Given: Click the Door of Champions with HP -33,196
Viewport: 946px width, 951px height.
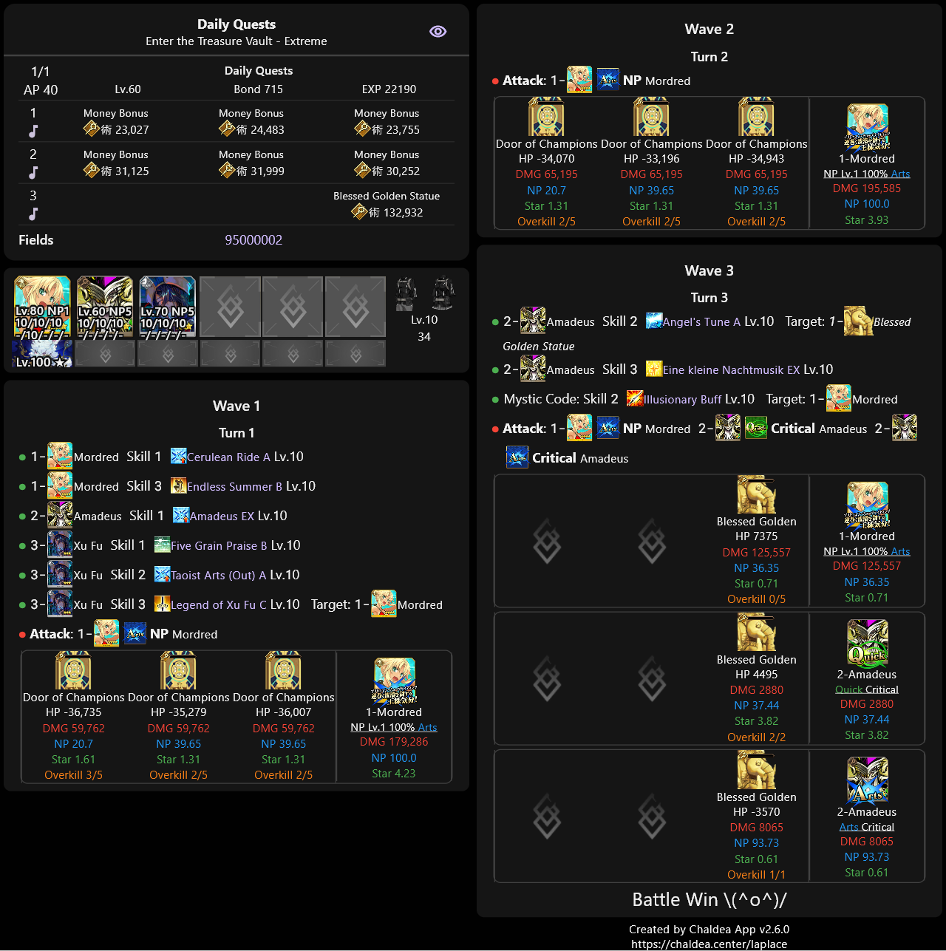Looking at the screenshot, I should [x=651, y=117].
